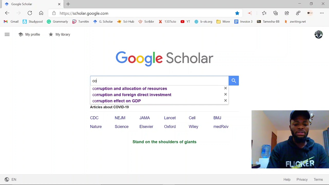Open Invoice 3 bookmark
The image size is (329, 185).
[x=243, y=22]
